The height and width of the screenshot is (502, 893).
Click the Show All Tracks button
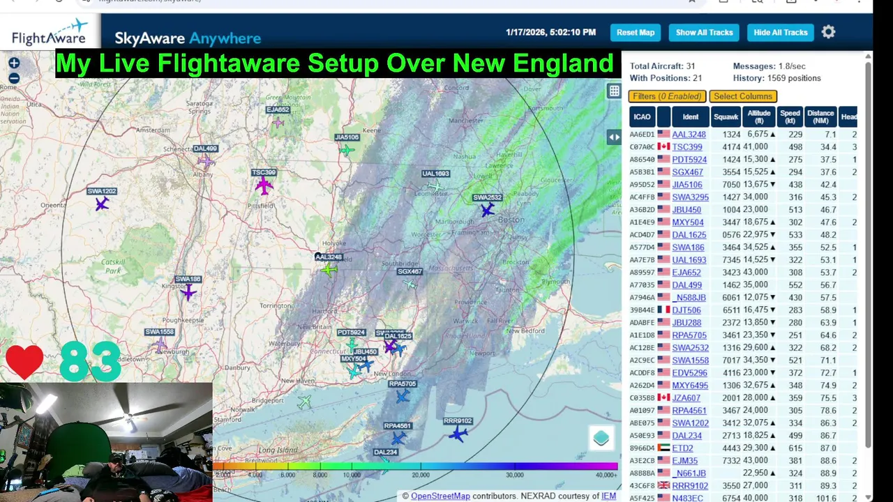coord(704,32)
